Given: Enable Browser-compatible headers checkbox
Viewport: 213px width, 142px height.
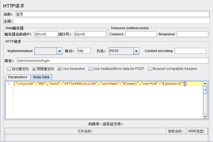Looking at the screenshot, I should coord(149,69).
